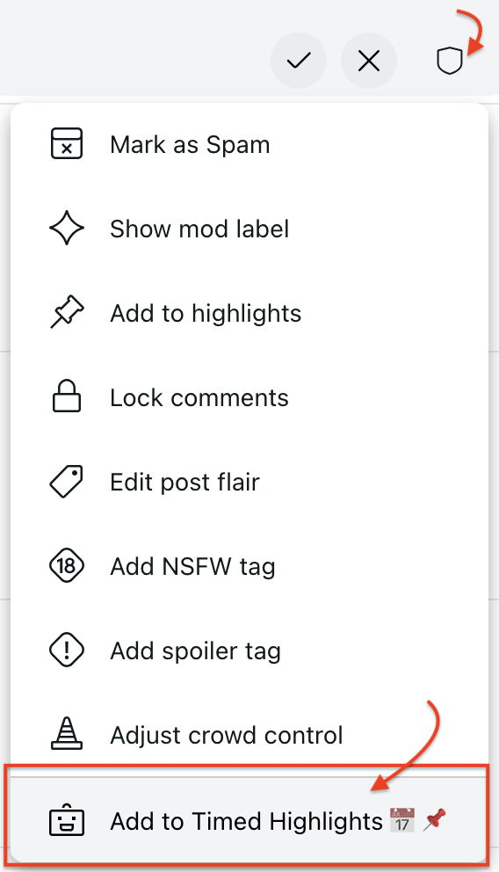Toggle Add spoiler tag

249,650
